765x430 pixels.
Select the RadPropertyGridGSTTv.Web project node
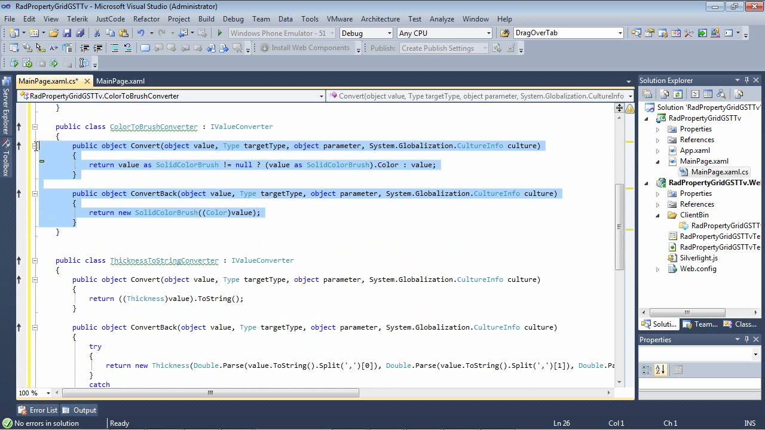point(714,183)
